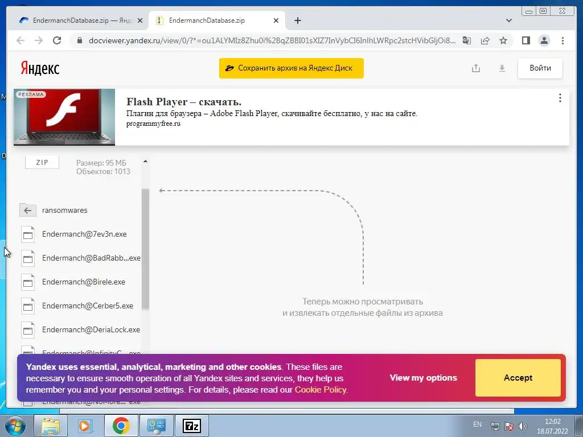Click the file list scrollbar thumb

(145, 249)
